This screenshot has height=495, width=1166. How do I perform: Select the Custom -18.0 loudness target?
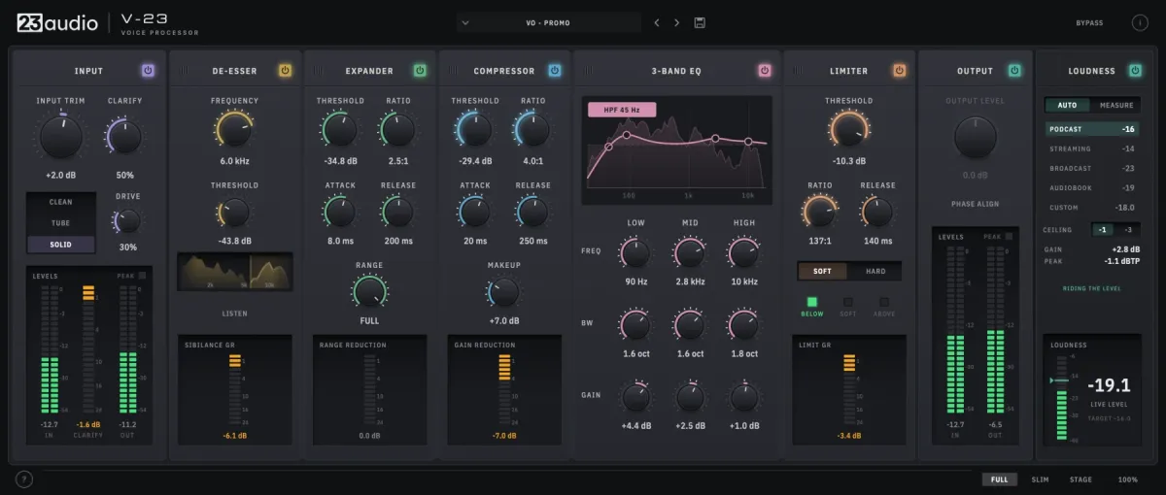pos(1092,207)
